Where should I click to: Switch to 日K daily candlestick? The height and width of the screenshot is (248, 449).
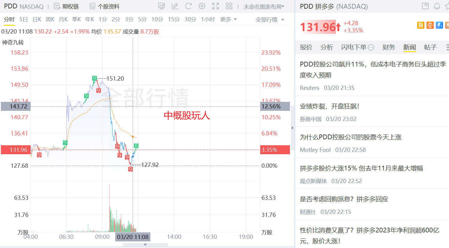[x=37, y=19]
